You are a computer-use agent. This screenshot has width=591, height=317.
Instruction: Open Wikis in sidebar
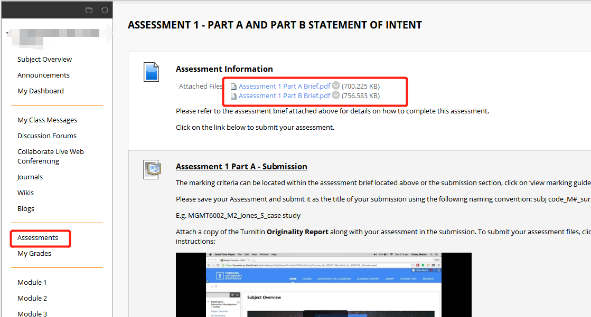tap(25, 193)
